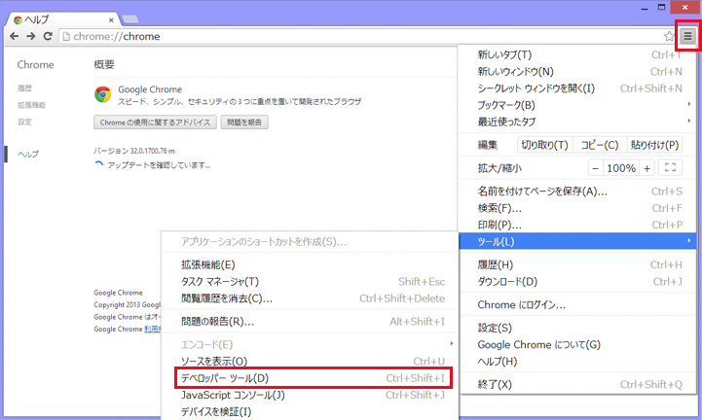This screenshot has width=702, height=420.
Task: Click the Chrome hamburger menu icon
Action: [687, 36]
